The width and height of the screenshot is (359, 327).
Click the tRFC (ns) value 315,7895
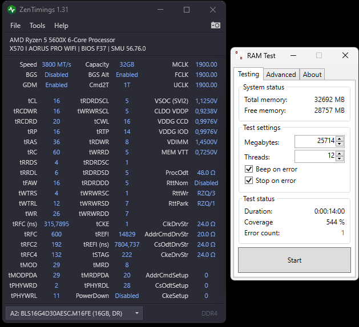[x=57, y=224]
